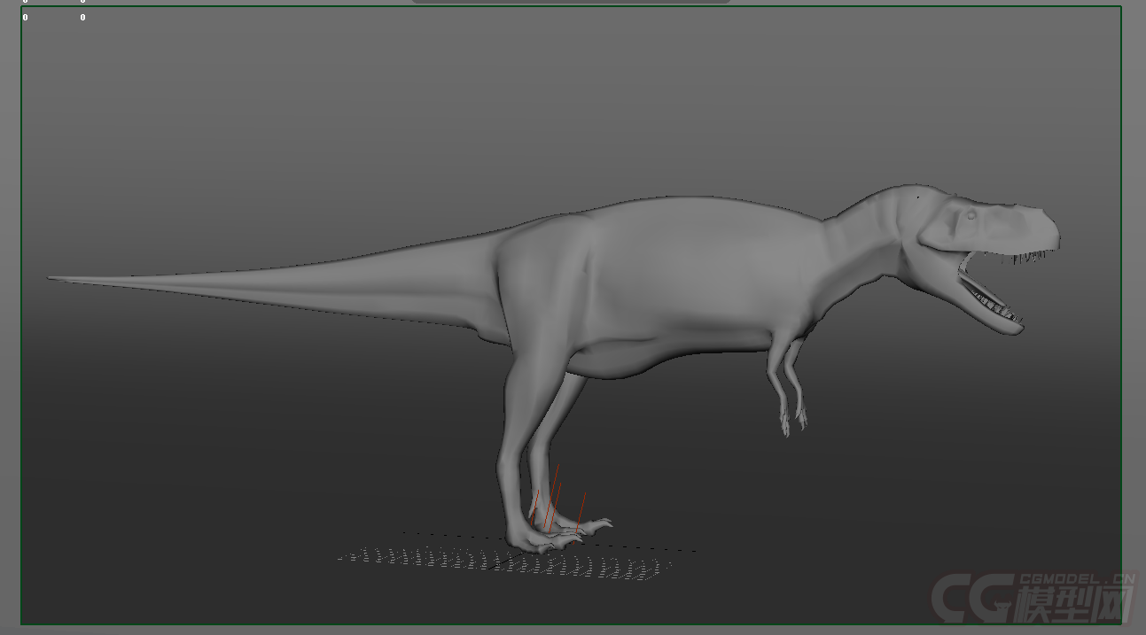Select the tip of the dinosaur's tail
Image resolution: width=1146 pixels, height=635 pixels.
[x=53, y=279]
